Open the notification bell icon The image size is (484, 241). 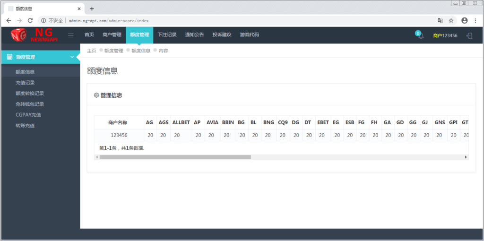click(x=421, y=35)
